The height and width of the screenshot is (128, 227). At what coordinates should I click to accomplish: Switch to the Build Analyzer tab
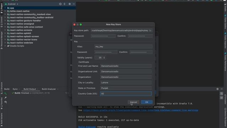point(49,89)
